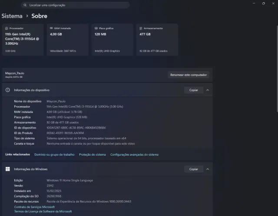Select the ID do Produto value text
278x216 pixels.
click(x=65, y=133)
